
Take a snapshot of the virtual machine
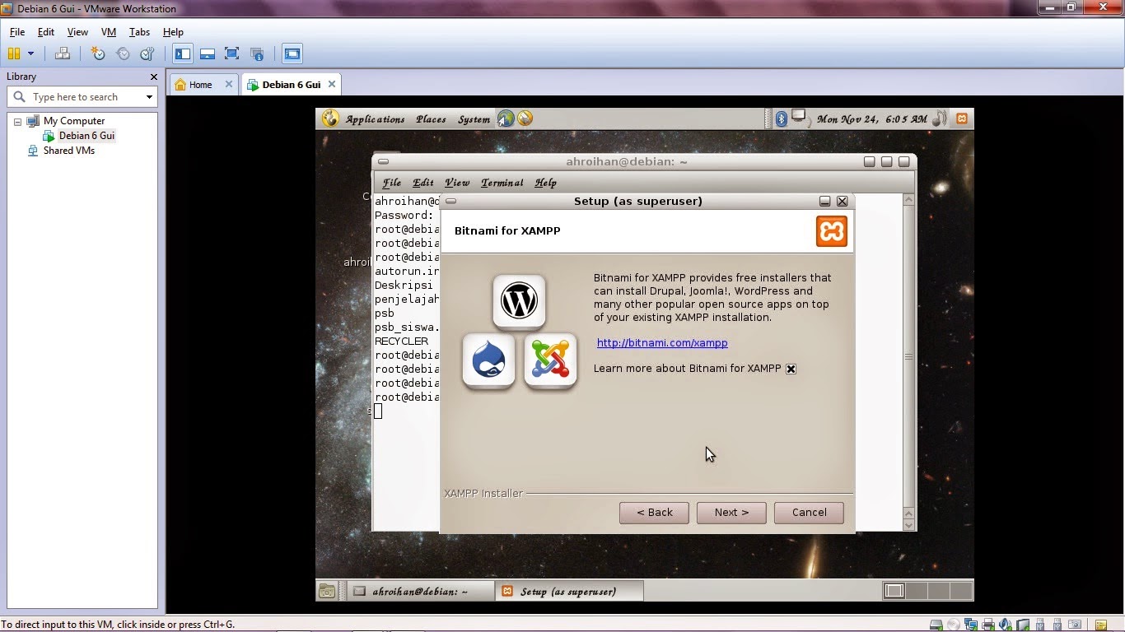coord(98,54)
